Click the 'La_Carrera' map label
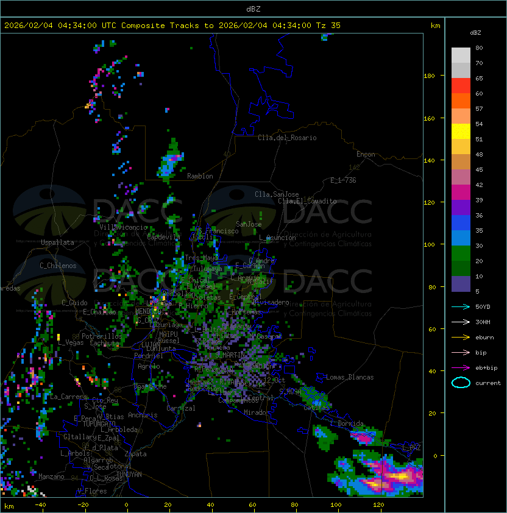This screenshot has width=507, height=513. 69,397
